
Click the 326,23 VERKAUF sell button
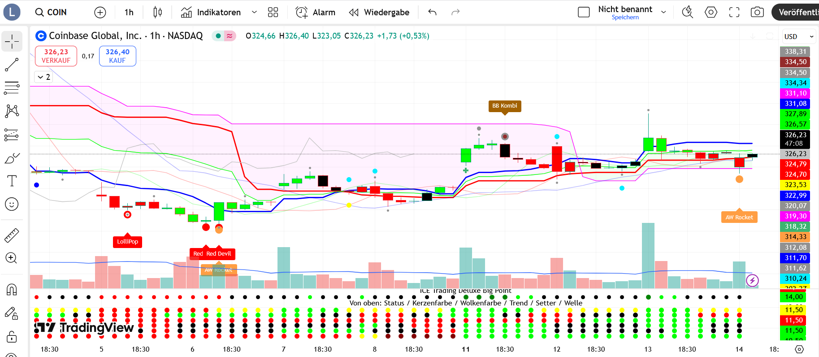pyautogui.click(x=56, y=56)
